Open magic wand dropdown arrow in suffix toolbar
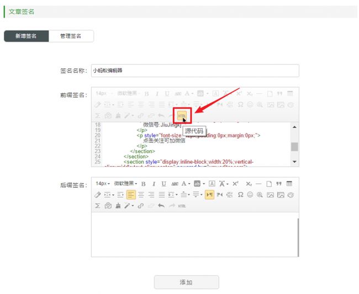This screenshot has width=359, height=294. click(133, 206)
